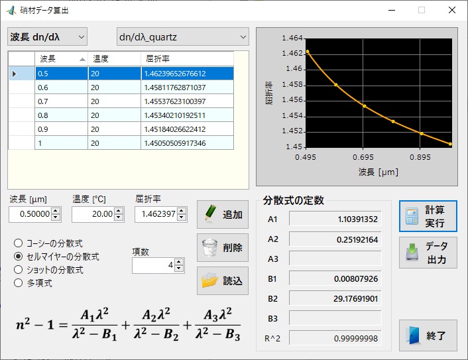Click the door icon on 終了 button
The width and height of the screenshot is (468, 360).
pos(414,335)
